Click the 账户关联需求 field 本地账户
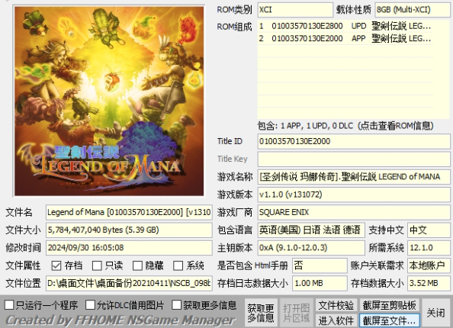Viewport: 453px width, 328px height. 429,265
